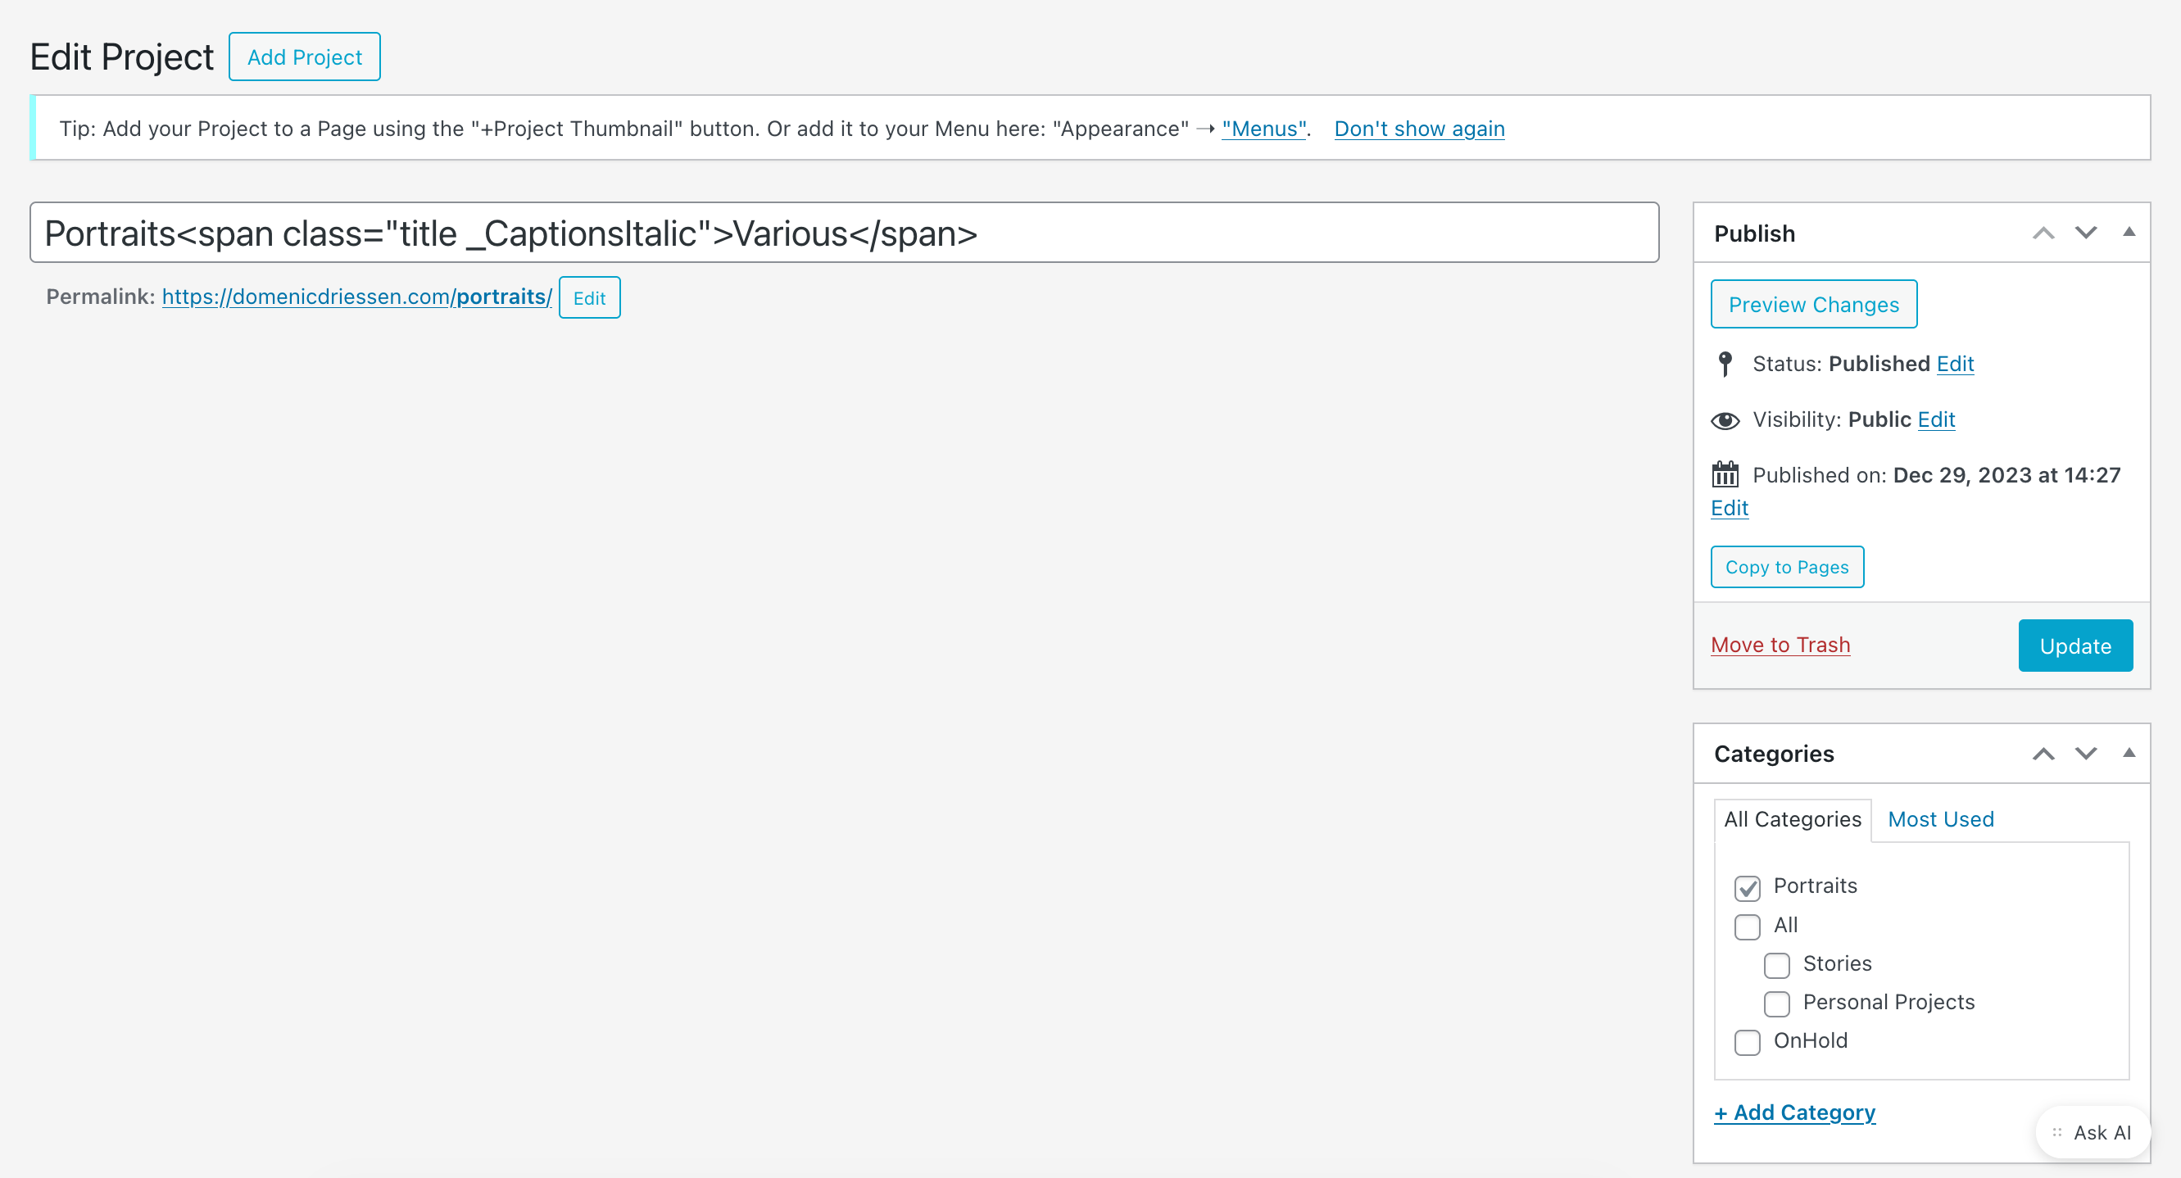
Task: Click the visibility eye icon
Action: coord(1725,420)
